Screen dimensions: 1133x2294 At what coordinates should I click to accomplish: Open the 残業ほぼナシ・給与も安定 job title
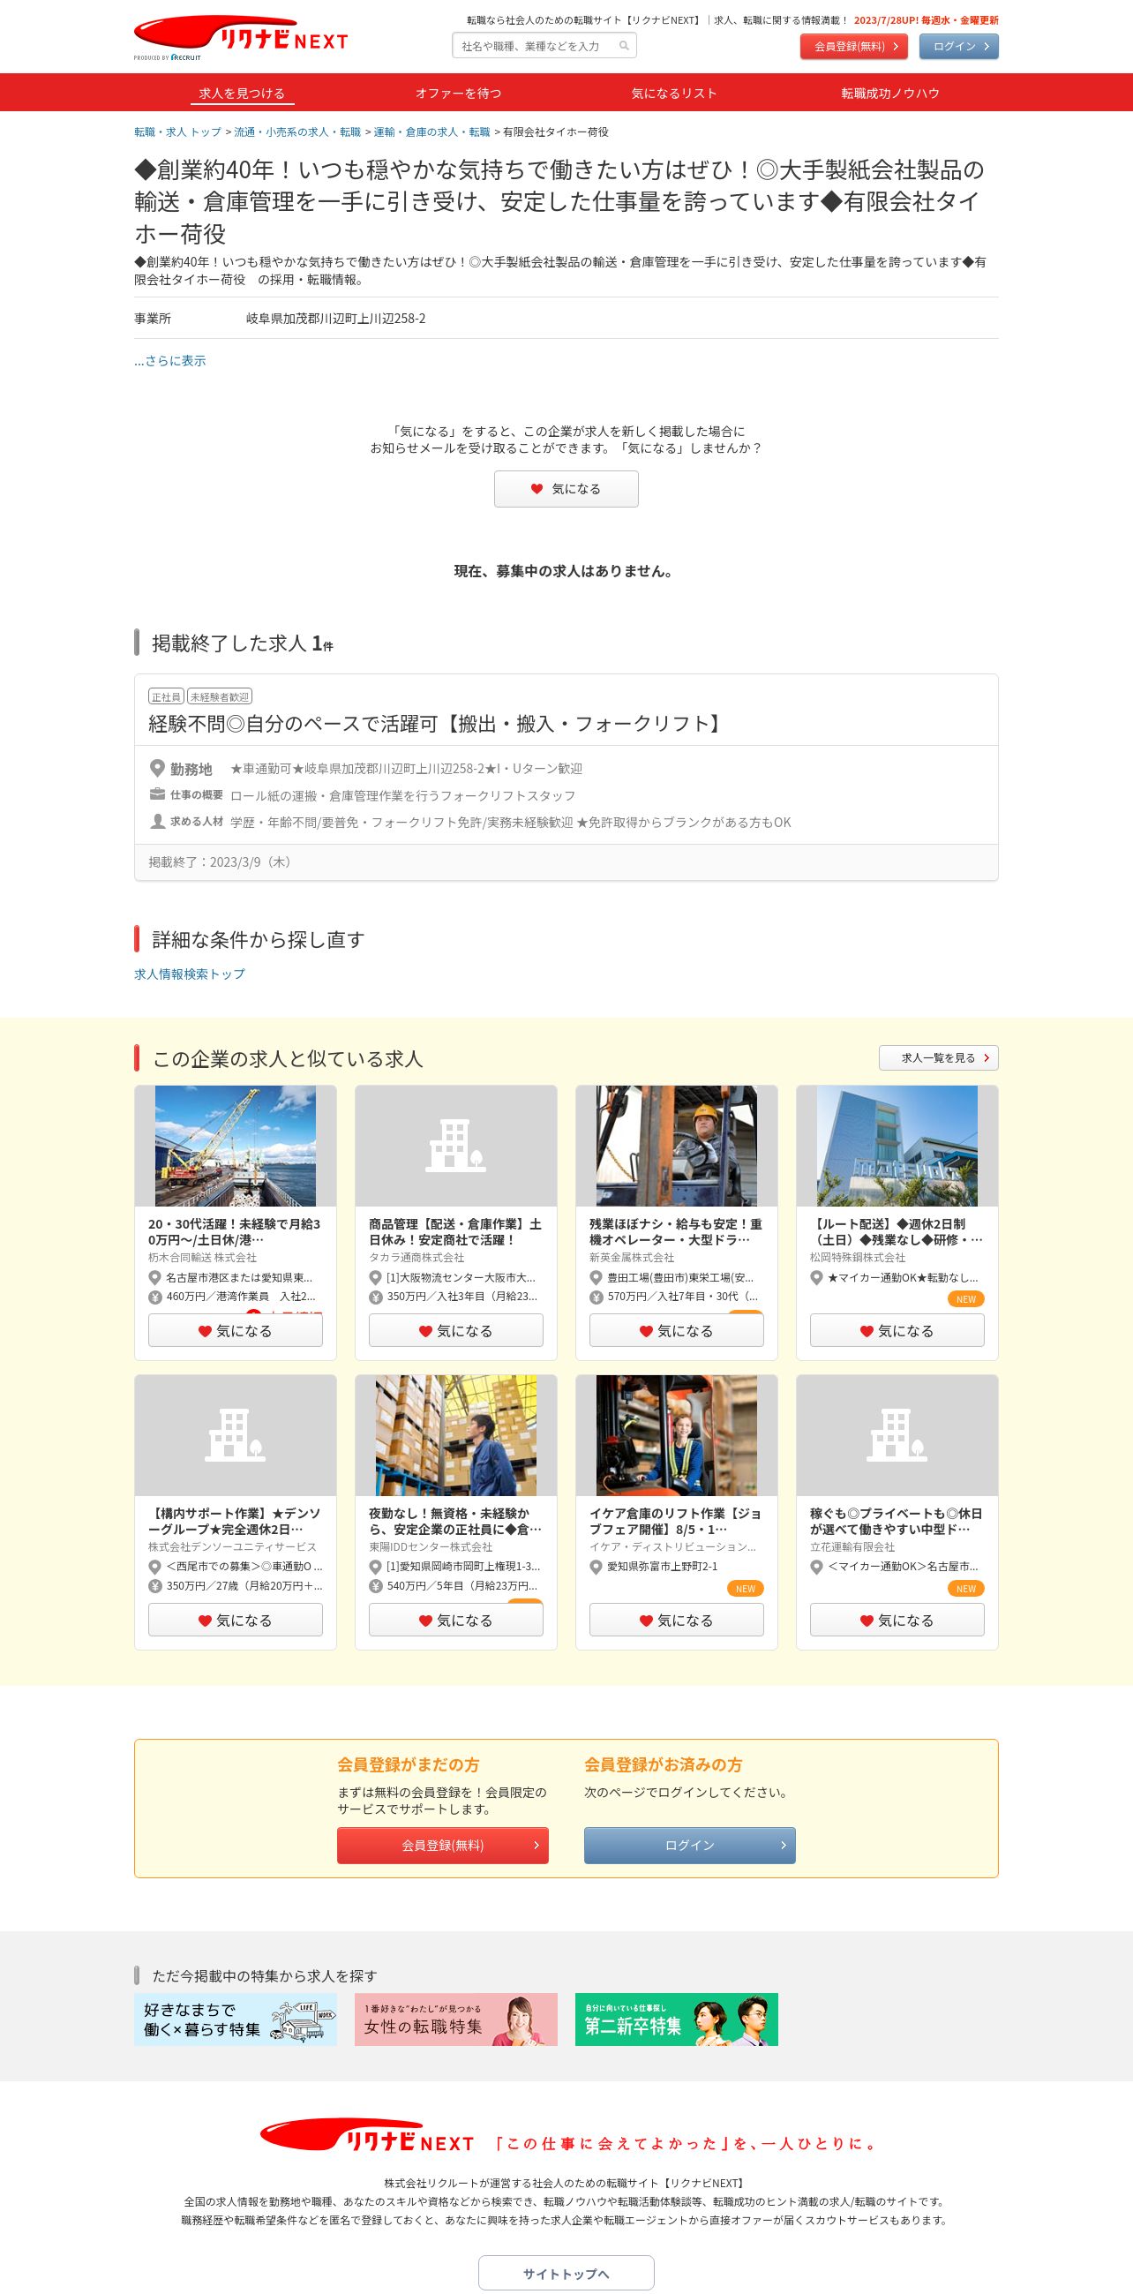pos(676,1231)
